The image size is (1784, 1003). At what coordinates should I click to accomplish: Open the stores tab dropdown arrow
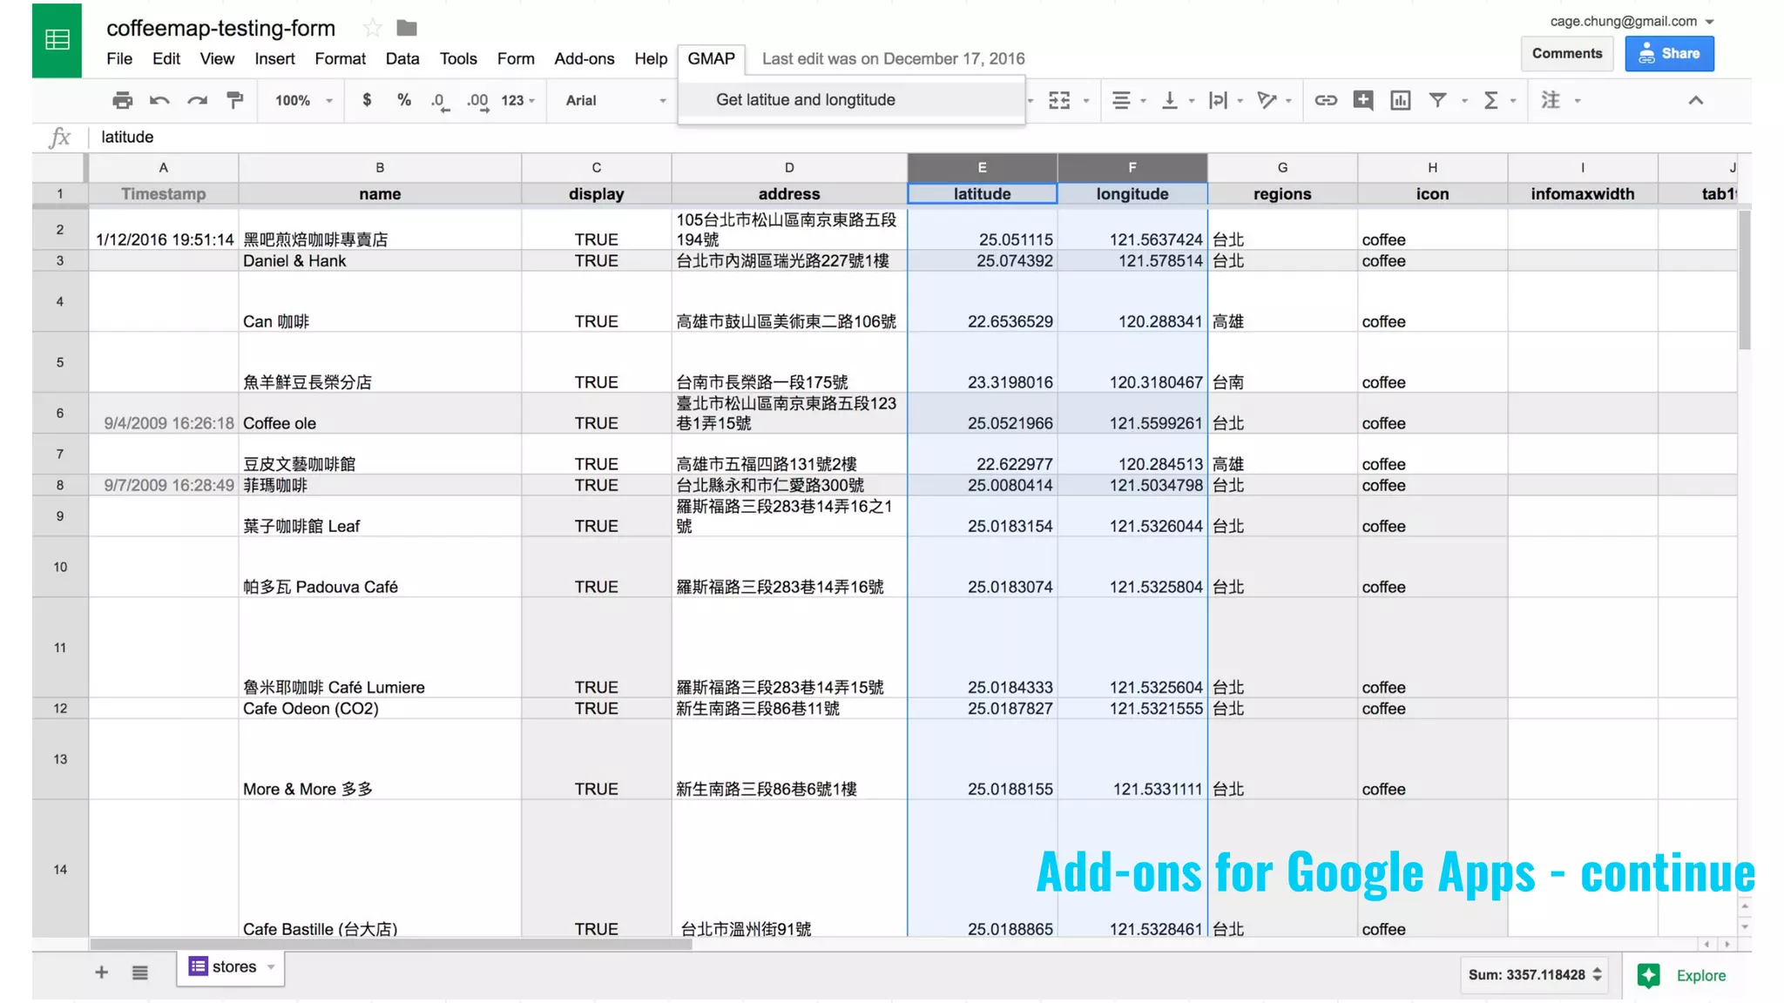tap(271, 967)
